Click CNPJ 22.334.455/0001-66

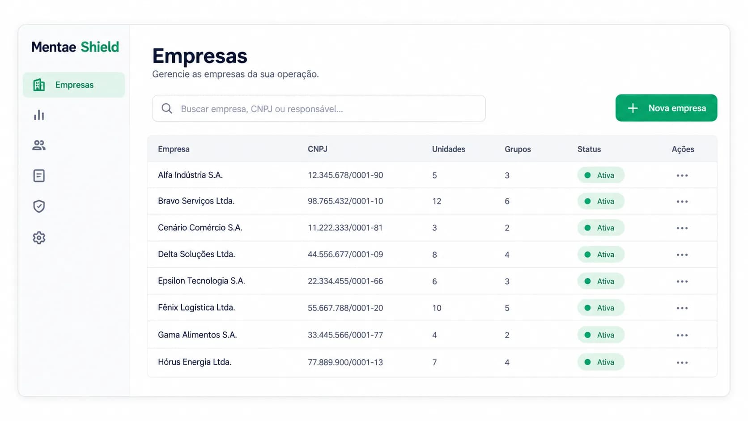click(x=345, y=281)
